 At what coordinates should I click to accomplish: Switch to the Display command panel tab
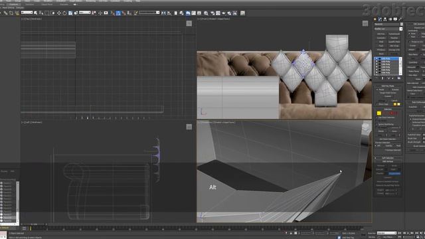[395, 19]
